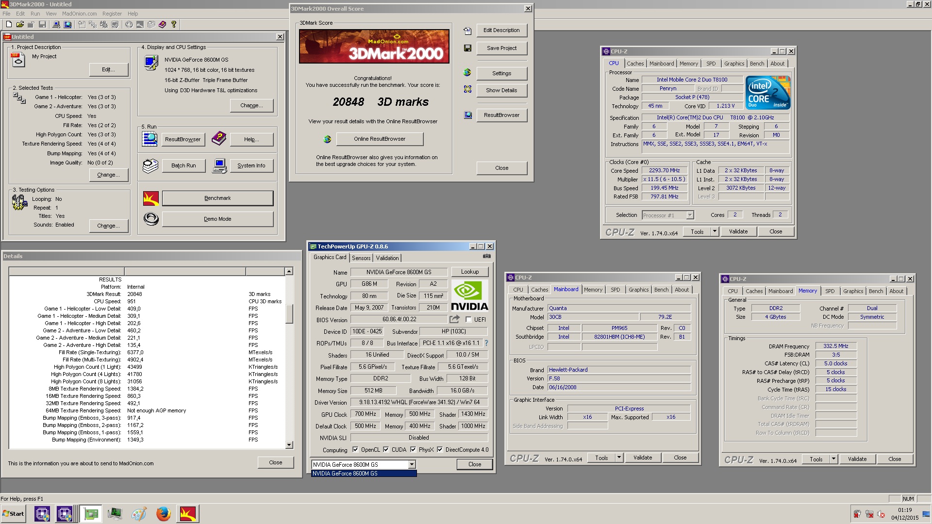The width and height of the screenshot is (932, 524).
Task: Click the taskbar clock showing 01:19
Action: point(904,510)
